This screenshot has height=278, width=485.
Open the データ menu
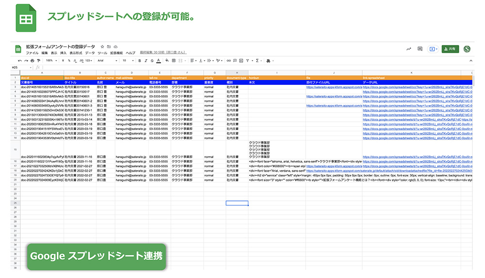tap(90, 53)
